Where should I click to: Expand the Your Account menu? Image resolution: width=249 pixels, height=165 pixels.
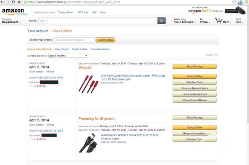(184, 21)
